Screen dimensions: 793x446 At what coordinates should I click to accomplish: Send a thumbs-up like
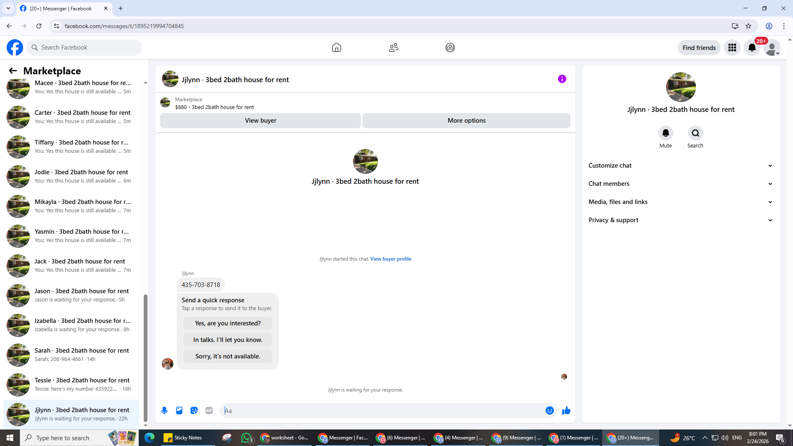point(566,410)
